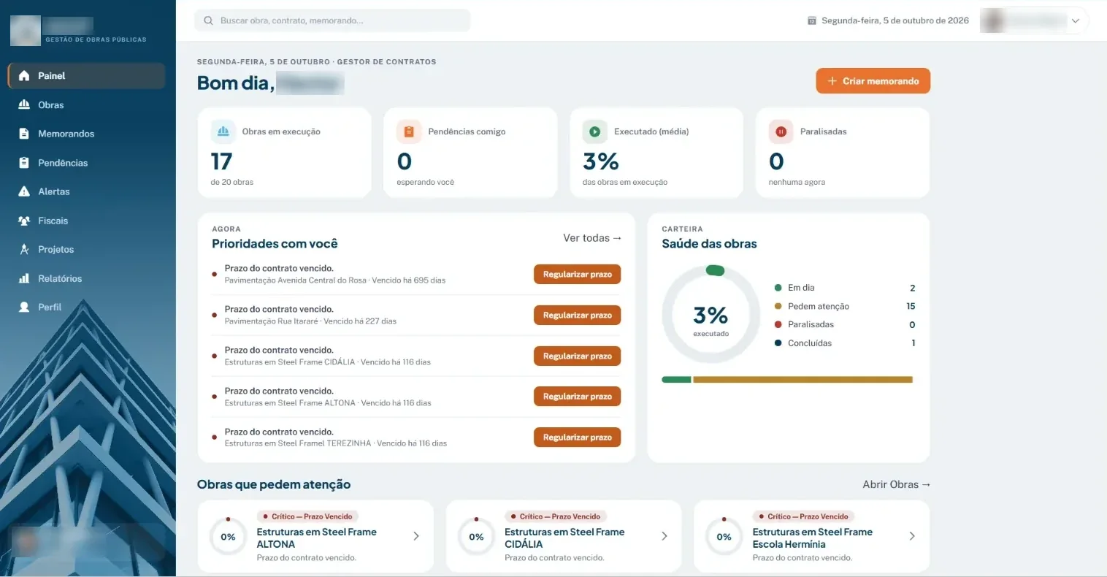
Task: Click the calendar icon beside the date
Action: click(812, 20)
